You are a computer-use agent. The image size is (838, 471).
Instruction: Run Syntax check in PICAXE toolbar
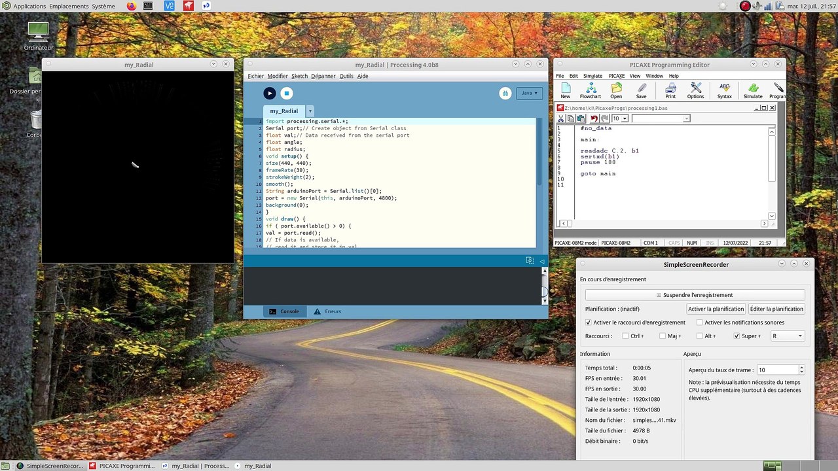(x=724, y=91)
